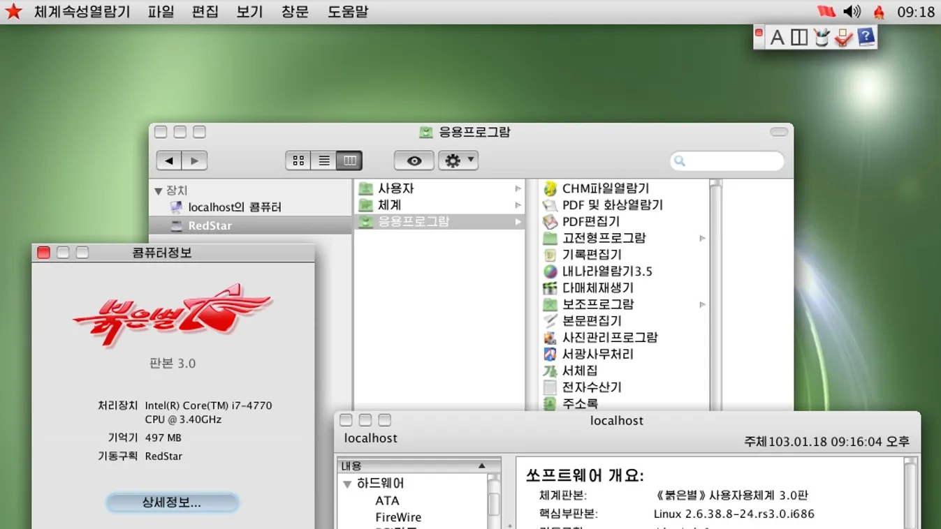
Task: Click the PDF편집기 icon
Action: click(550, 222)
